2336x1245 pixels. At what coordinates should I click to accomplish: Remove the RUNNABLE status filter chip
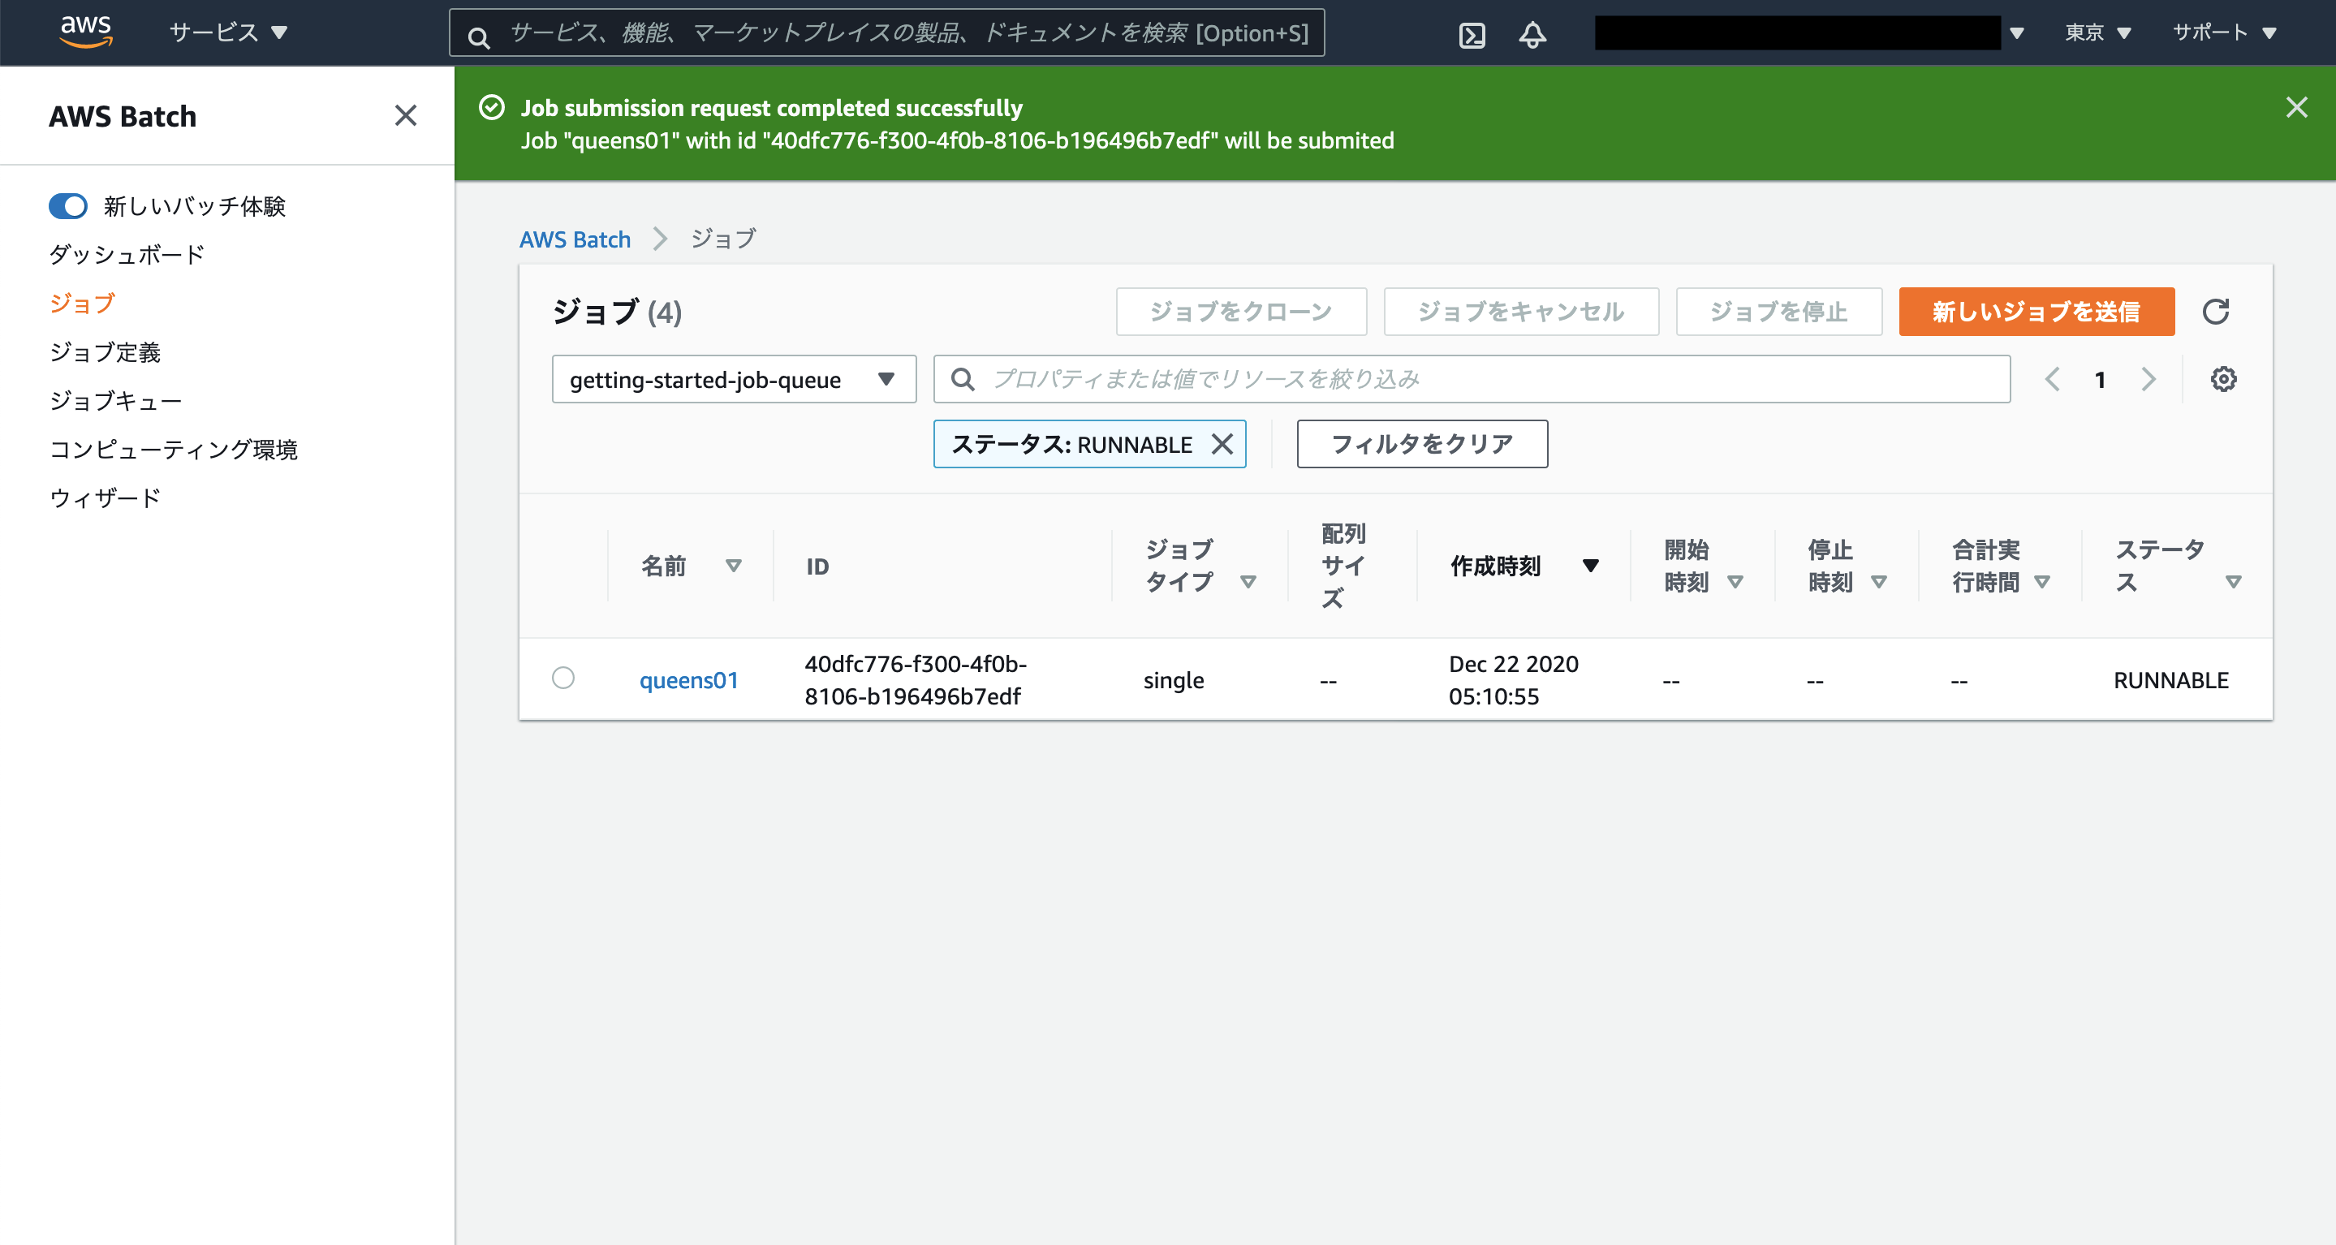pyautogui.click(x=1222, y=444)
